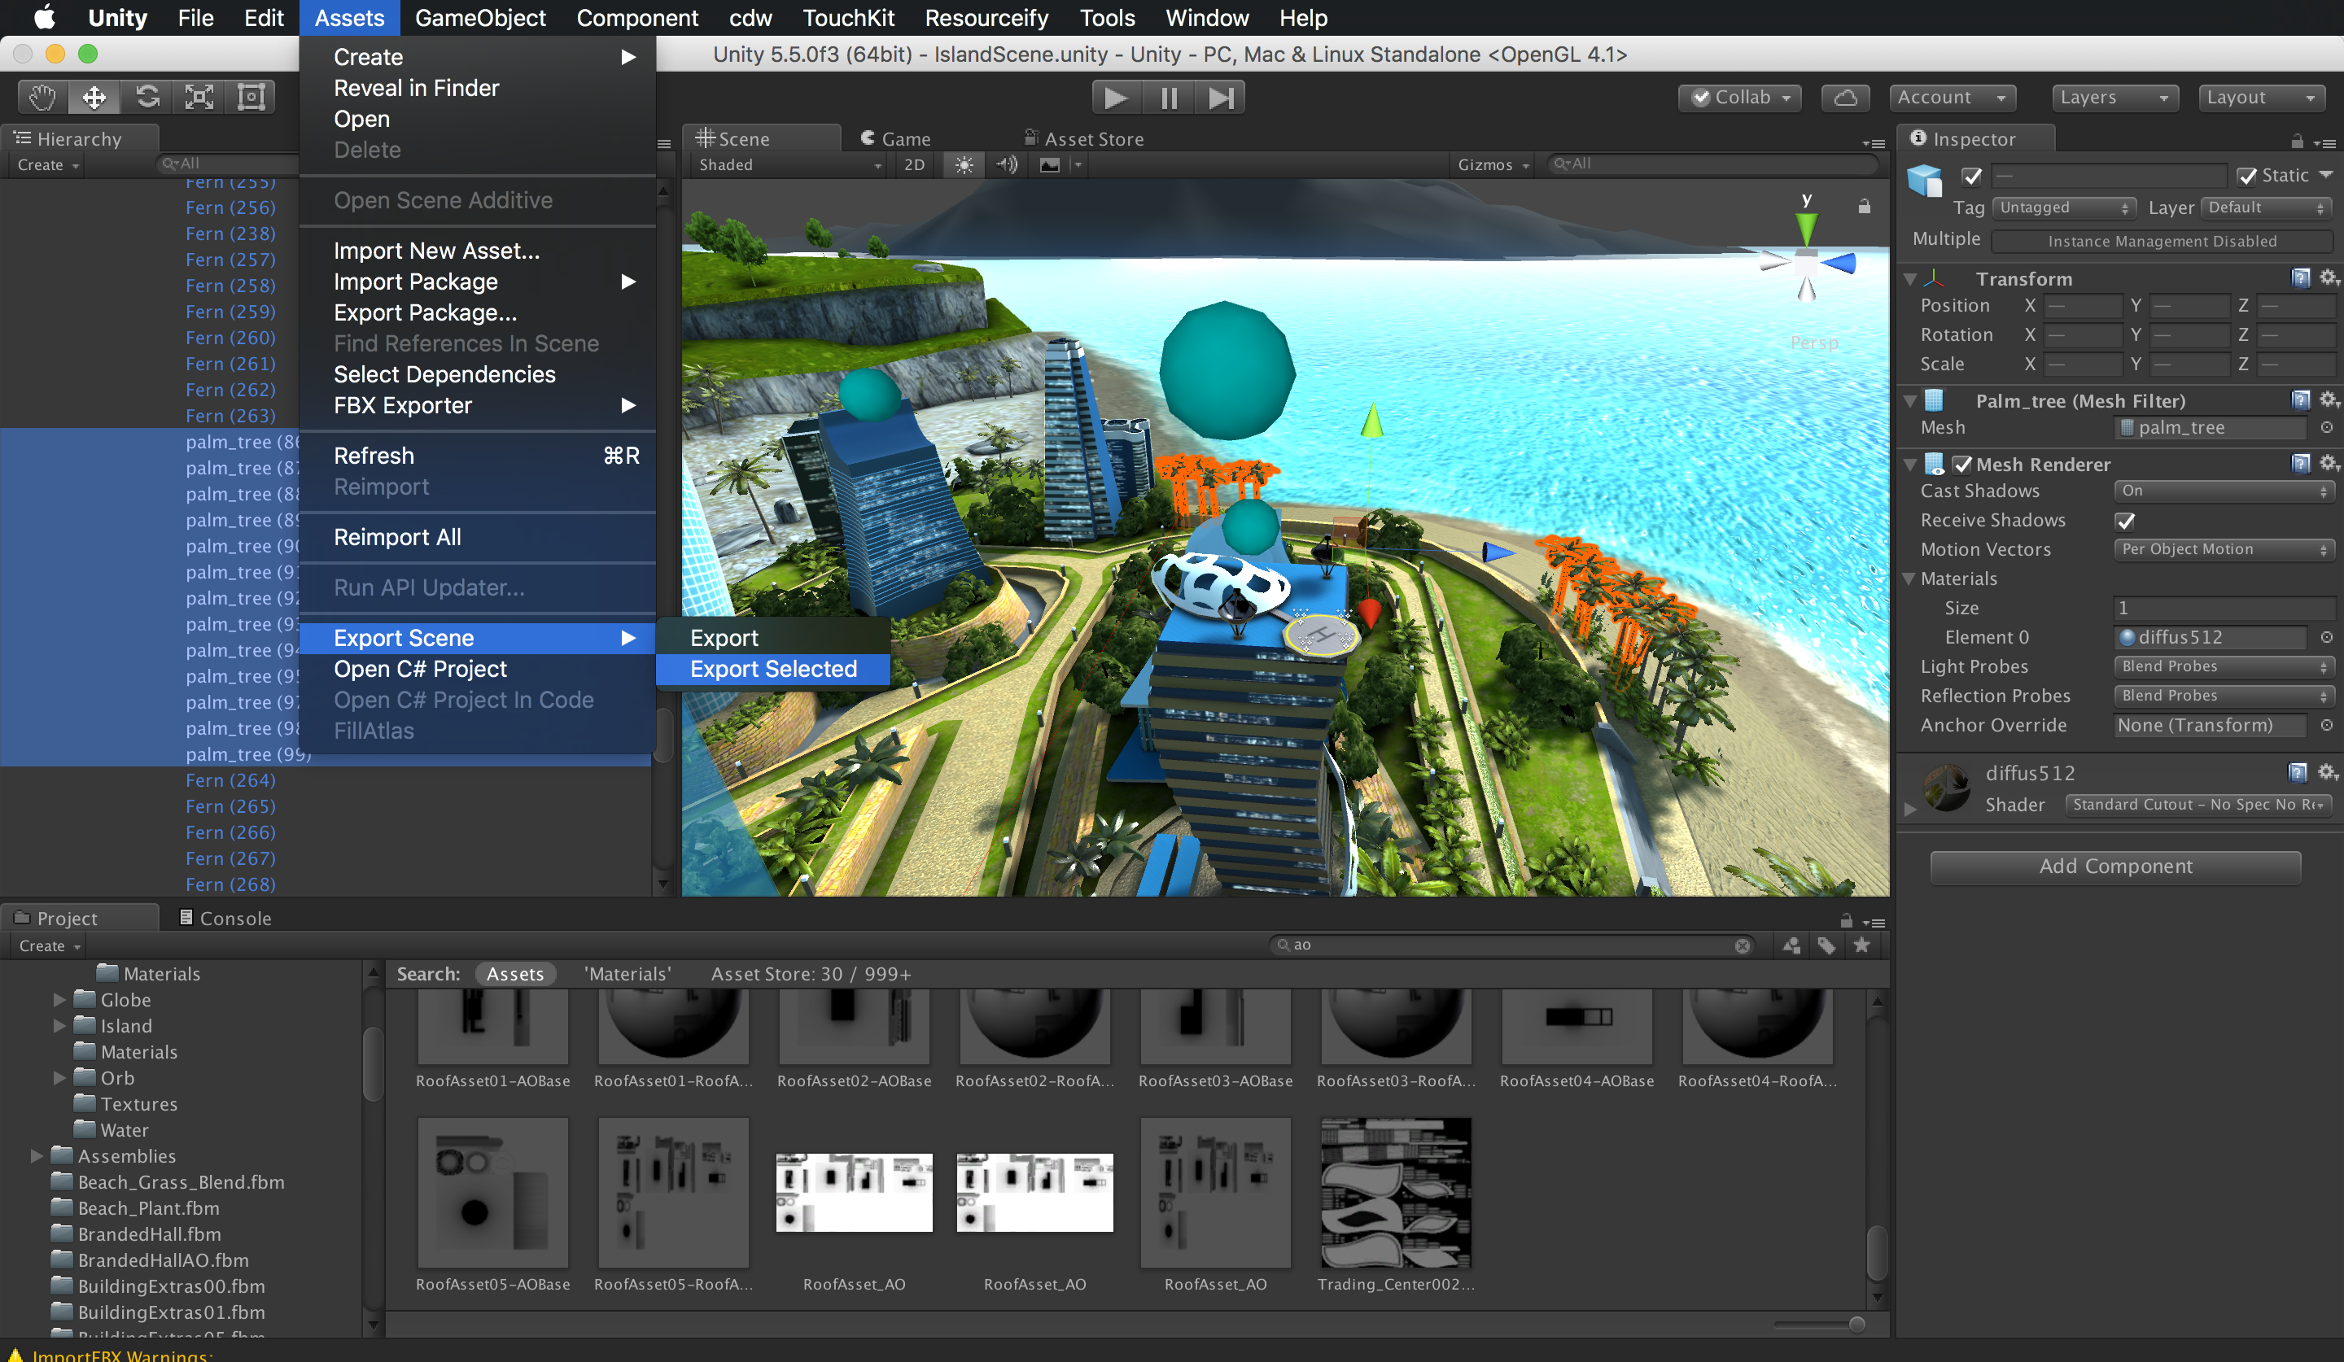2344x1362 pixels.
Task: Choose Export Selected from submenu
Action: point(773,670)
